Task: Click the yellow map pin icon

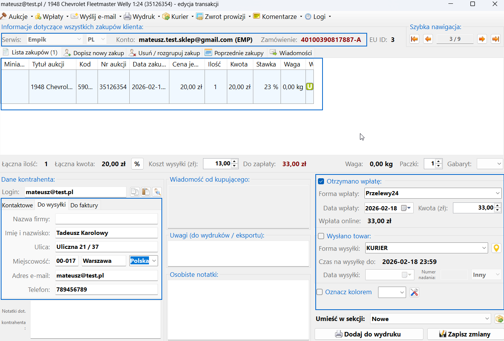Action: (496, 248)
